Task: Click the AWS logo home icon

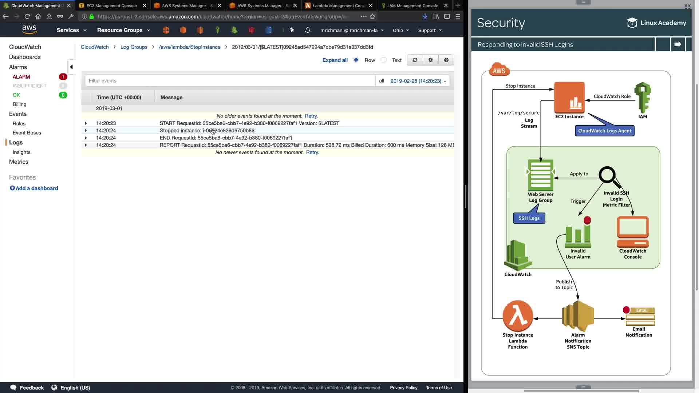Action: click(29, 29)
